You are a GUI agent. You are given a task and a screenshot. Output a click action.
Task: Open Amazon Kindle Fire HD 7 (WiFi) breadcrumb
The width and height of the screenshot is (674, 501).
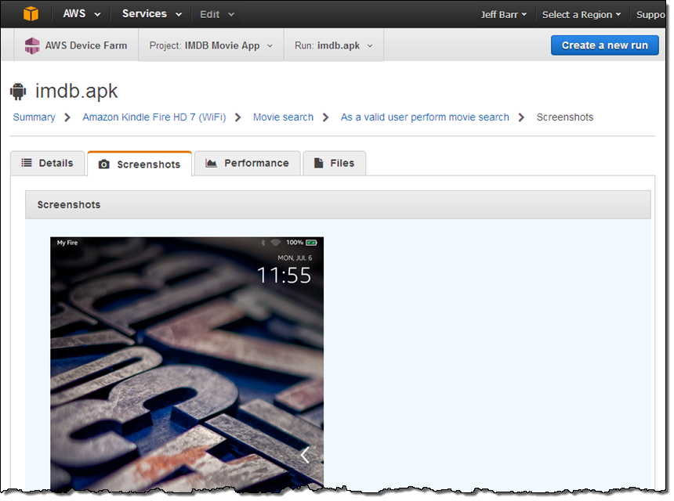154,117
